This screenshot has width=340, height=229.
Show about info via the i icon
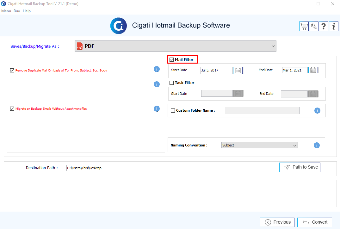coord(333,27)
